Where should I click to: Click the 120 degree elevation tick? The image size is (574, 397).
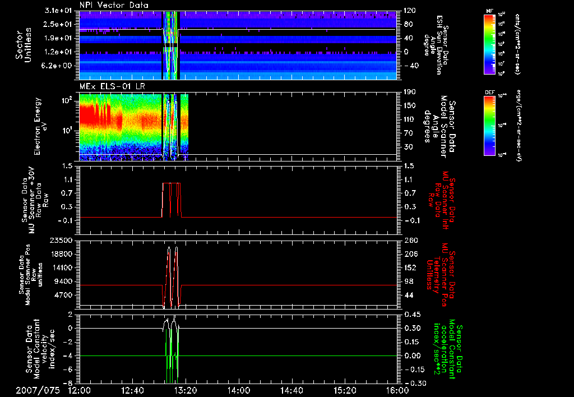tap(410, 11)
